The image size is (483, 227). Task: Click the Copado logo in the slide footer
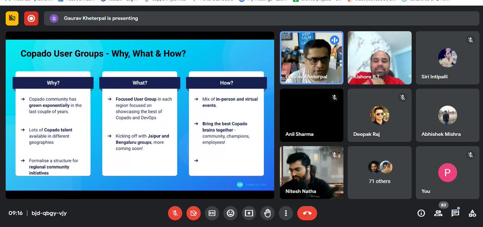click(x=240, y=184)
